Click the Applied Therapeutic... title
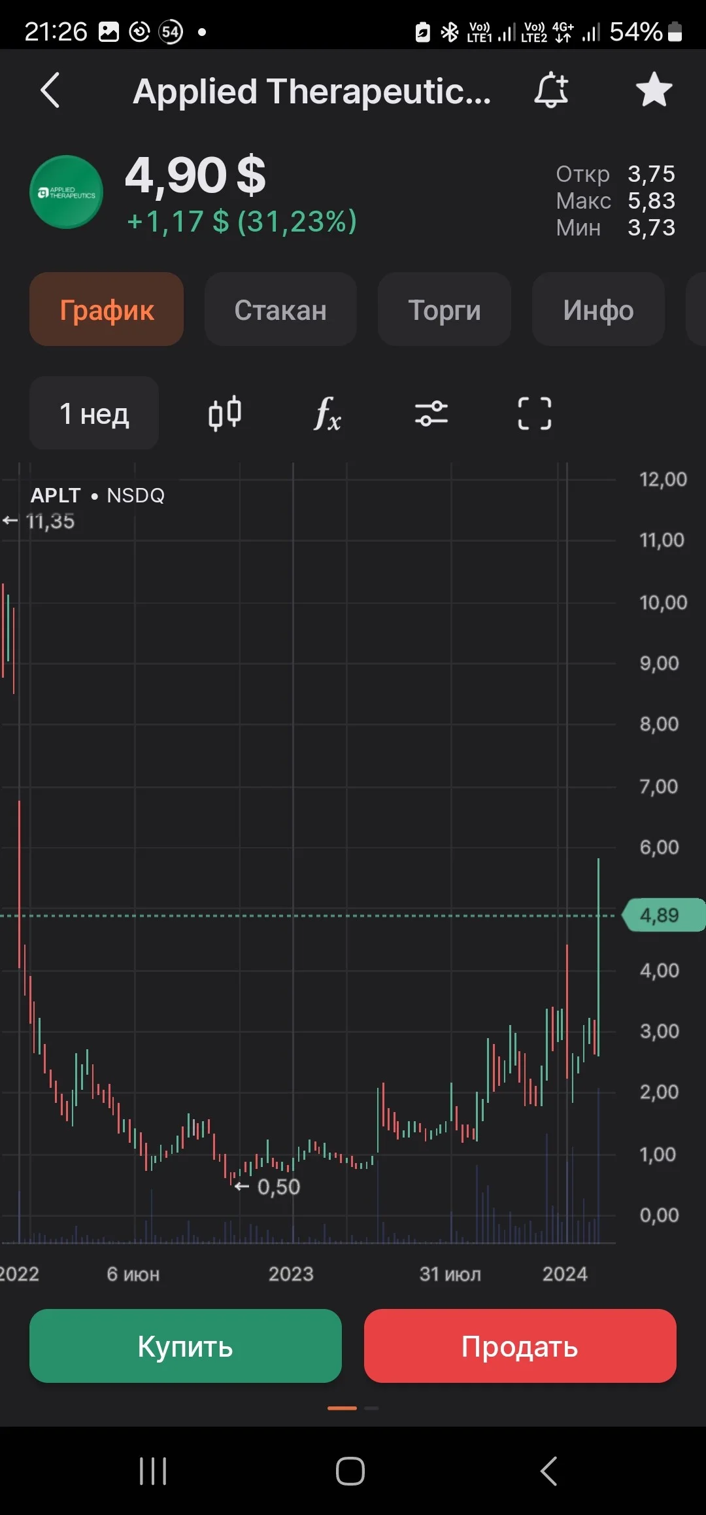Screen dimensions: 706x1515 [x=312, y=91]
